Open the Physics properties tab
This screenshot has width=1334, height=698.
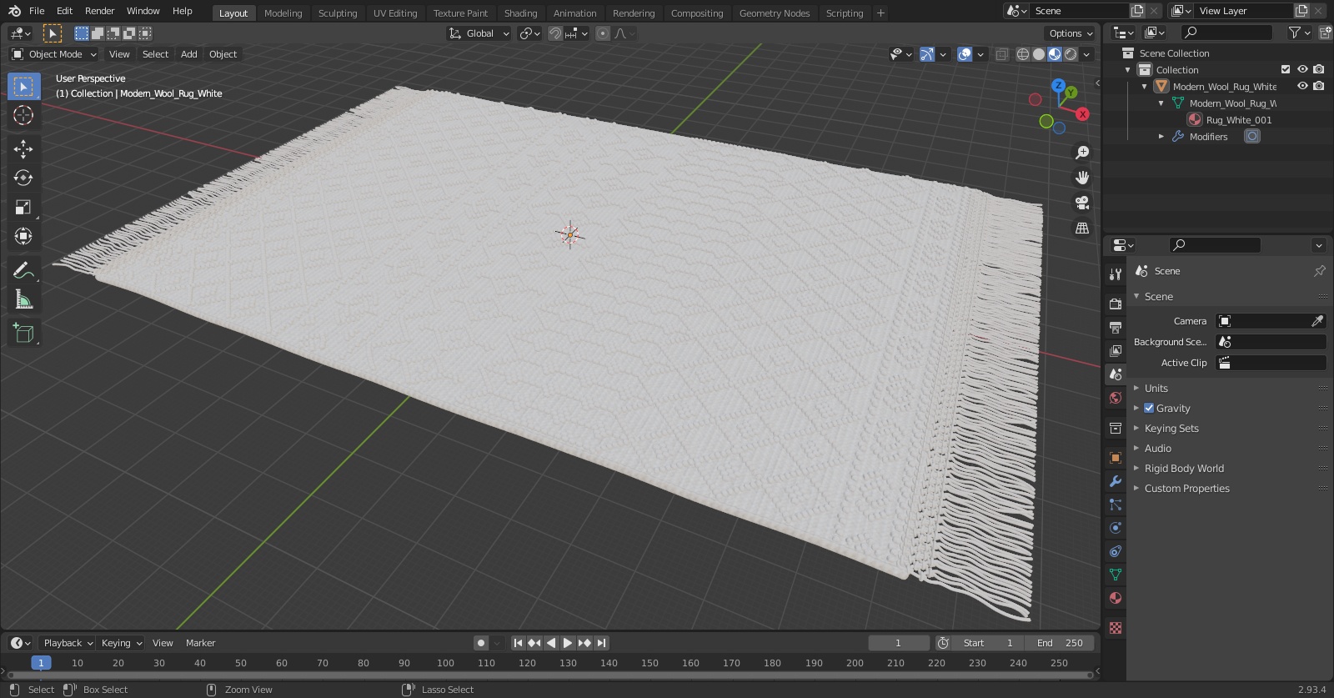click(1115, 528)
